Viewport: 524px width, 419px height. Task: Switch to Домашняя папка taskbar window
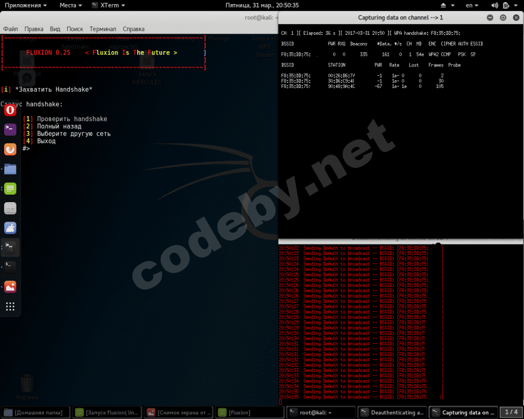click(35, 413)
